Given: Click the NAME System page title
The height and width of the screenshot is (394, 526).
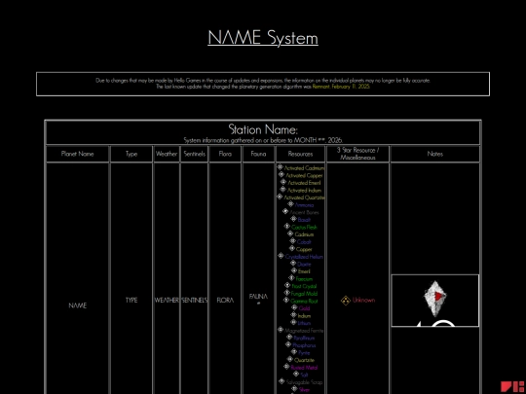Looking at the screenshot, I should pos(263,38).
